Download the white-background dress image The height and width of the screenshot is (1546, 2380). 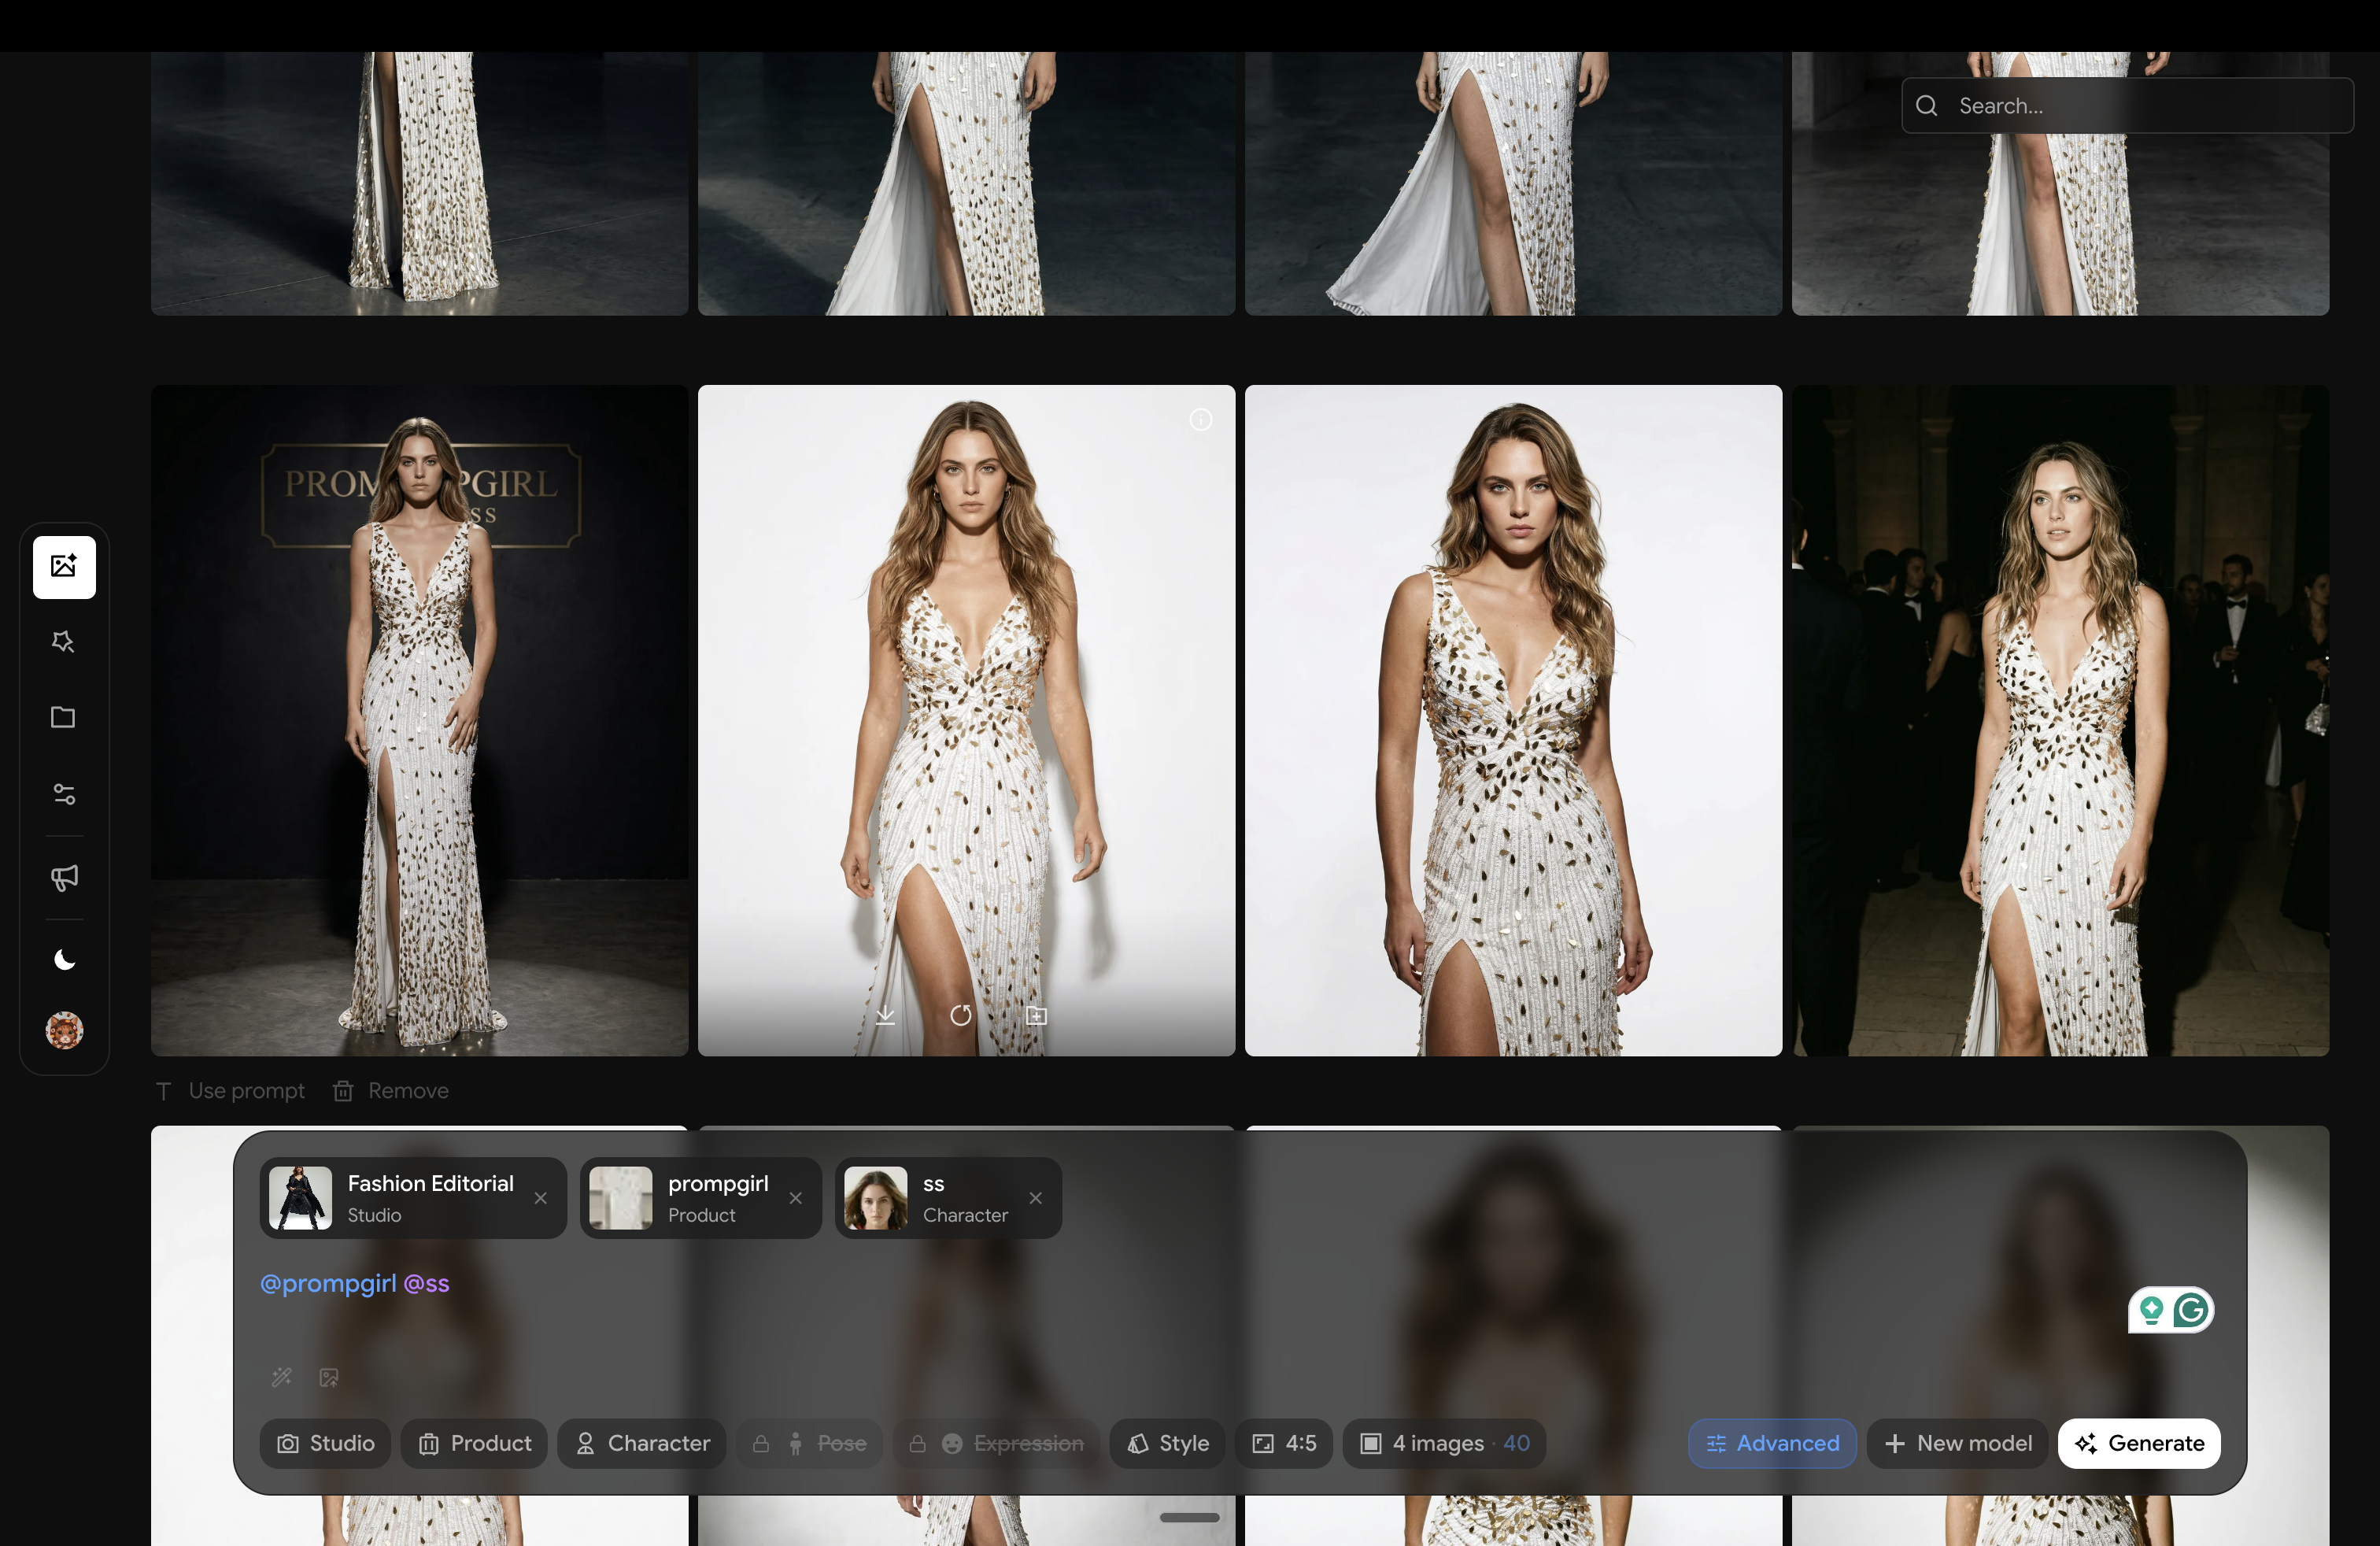885,1016
